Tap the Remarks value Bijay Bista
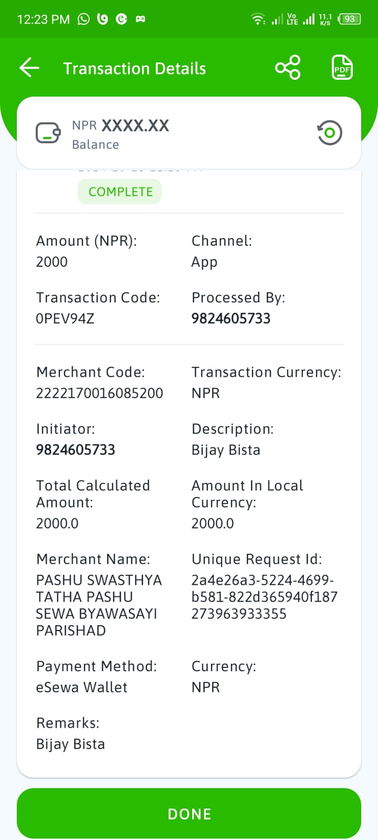Image resolution: width=378 pixels, height=840 pixels. coord(70,744)
